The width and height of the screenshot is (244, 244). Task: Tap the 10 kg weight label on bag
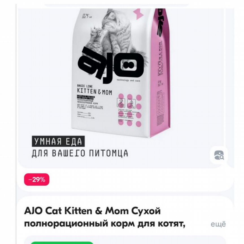coord(87,16)
